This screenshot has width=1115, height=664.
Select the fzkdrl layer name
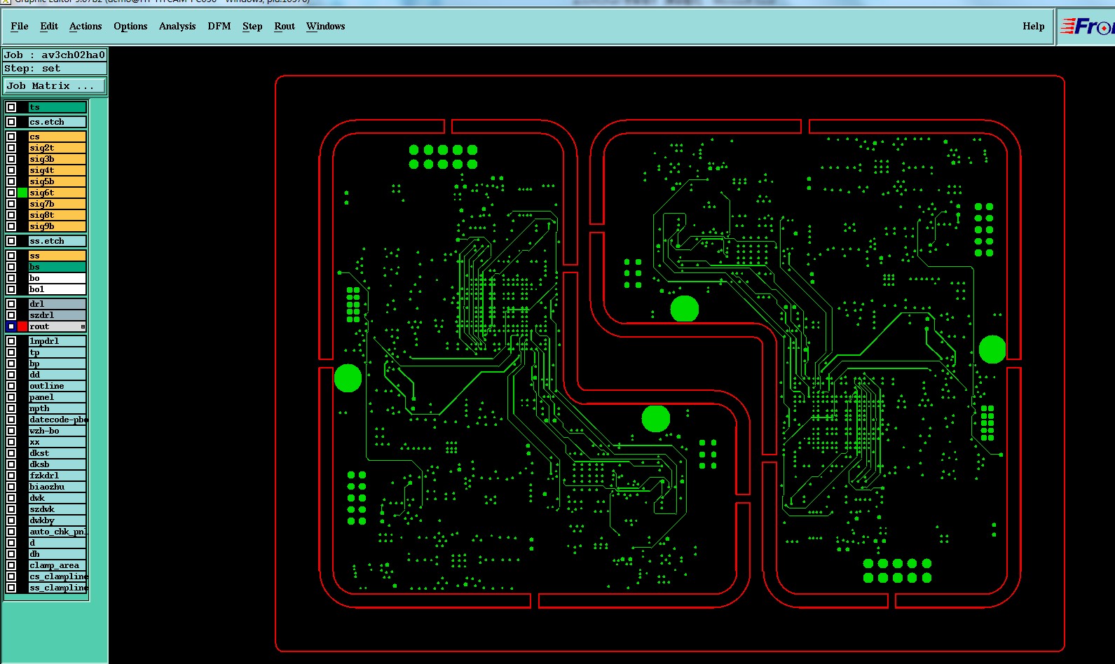coord(57,476)
